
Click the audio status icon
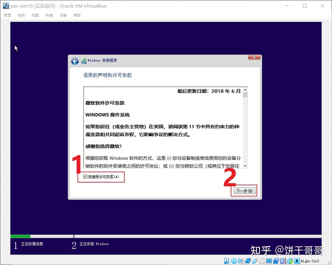tap(241, 261)
